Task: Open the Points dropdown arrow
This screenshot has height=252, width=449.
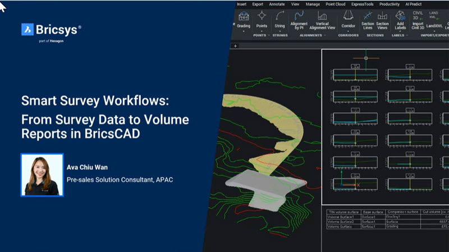Action: pos(262,31)
